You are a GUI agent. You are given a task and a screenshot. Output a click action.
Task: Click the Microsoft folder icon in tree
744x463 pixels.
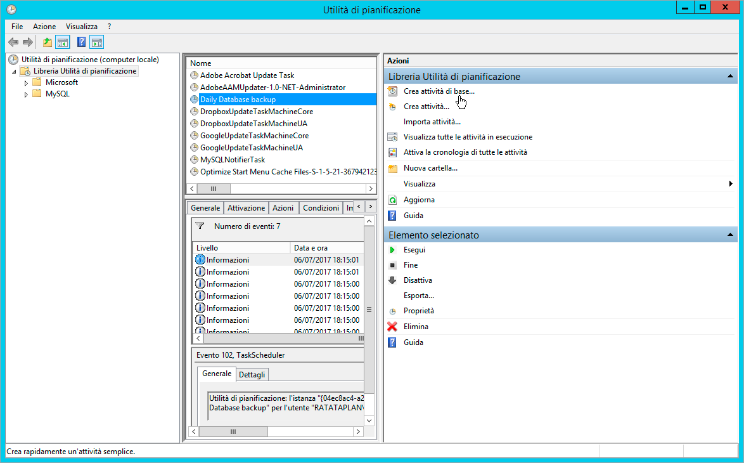coord(37,82)
